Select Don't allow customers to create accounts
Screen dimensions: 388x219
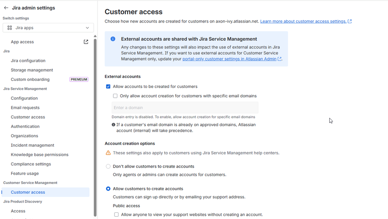(x=108, y=166)
